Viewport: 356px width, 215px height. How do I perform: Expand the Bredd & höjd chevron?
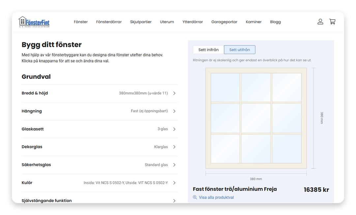click(x=174, y=93)
